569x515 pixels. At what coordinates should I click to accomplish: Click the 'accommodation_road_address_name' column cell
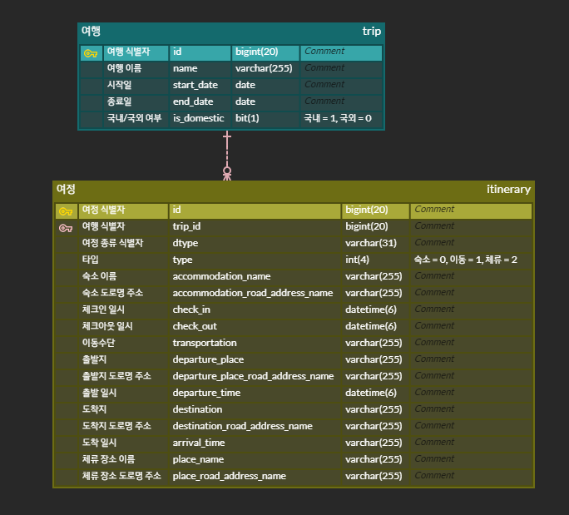coord(255,294)
